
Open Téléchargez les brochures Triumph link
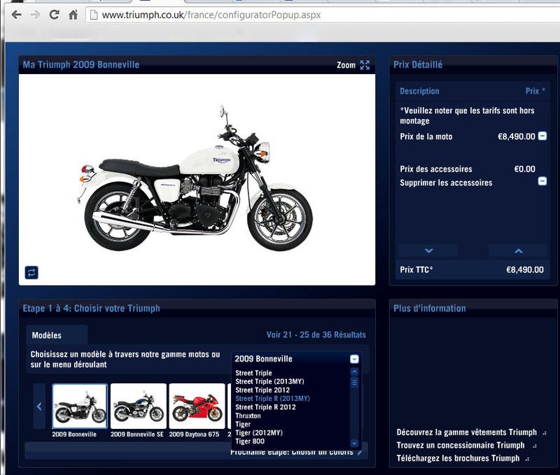coord(458,458)
